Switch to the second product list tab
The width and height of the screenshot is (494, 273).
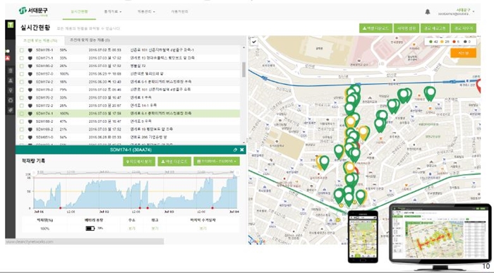[90, 40]
